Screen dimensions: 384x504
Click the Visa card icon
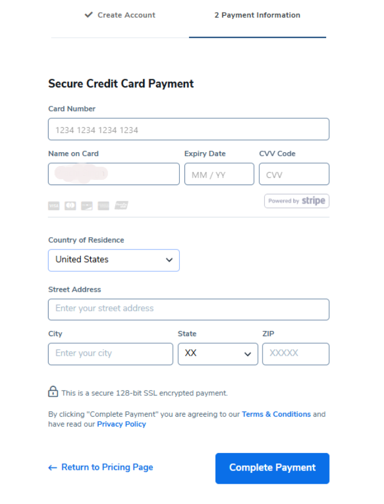(53, 205)
